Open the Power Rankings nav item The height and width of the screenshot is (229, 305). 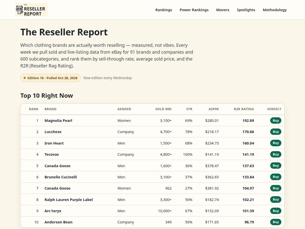194,10
